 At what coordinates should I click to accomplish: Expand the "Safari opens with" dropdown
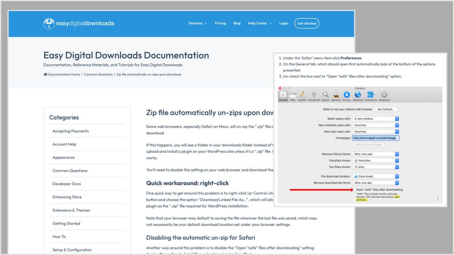(376, 119)
